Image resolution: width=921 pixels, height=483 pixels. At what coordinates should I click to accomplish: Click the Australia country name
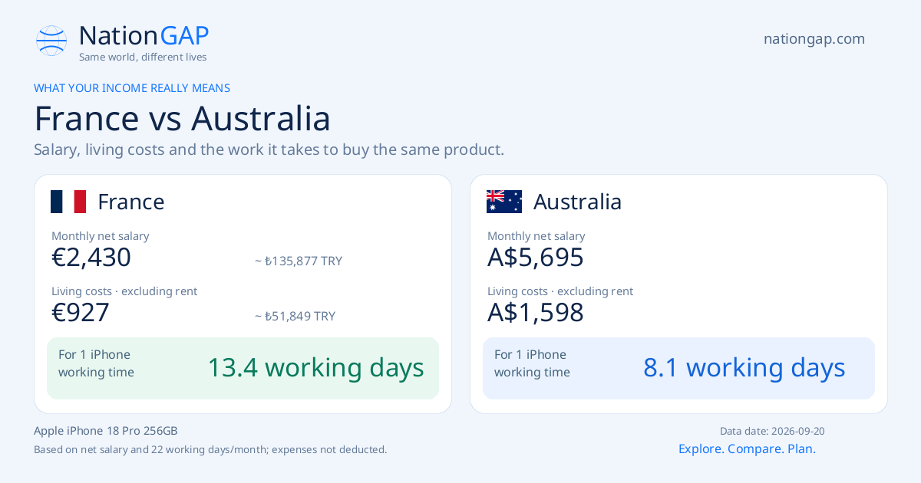click(x=578, y=202)
